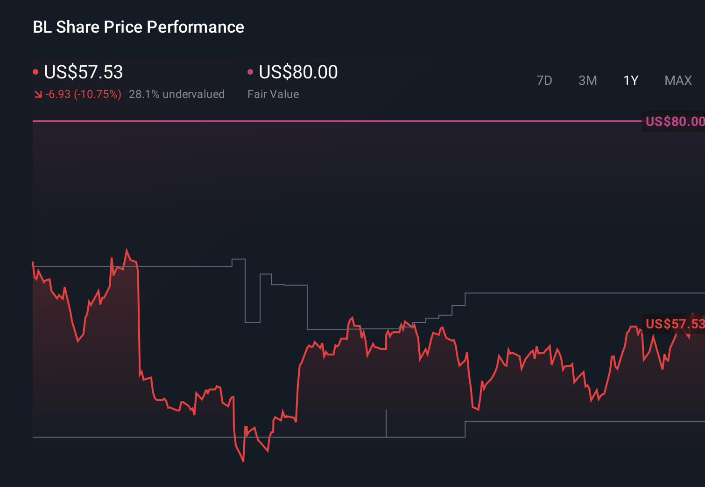705x487 pixels.
Task: Click the -6.93 (-10.75%) change figure
Action: (x=83, y=94)
